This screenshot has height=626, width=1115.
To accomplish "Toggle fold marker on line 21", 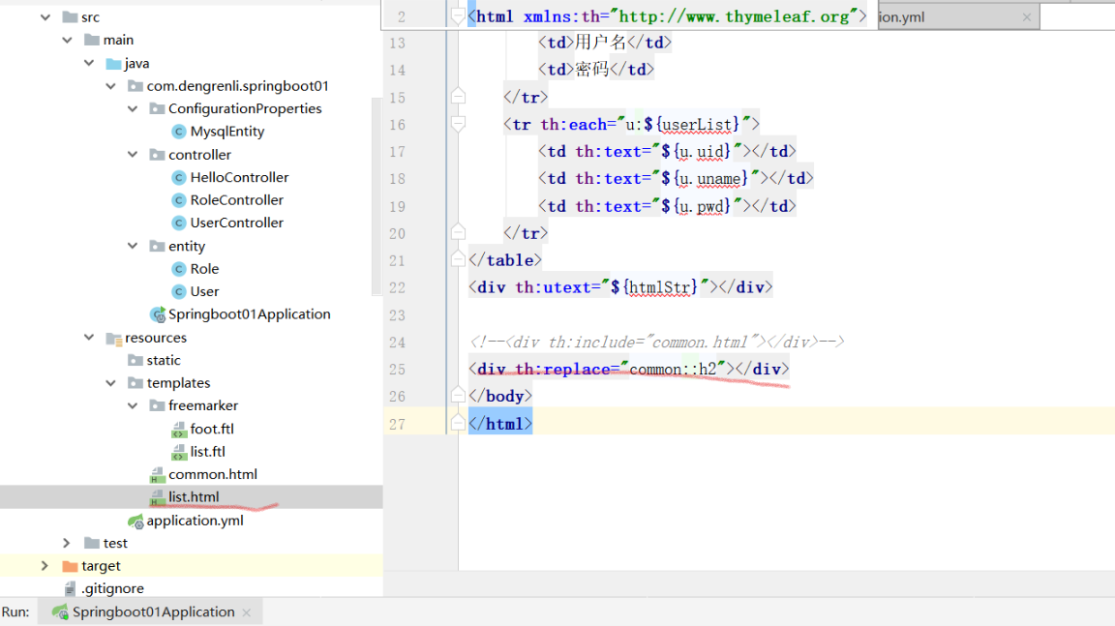I will 458,260.
